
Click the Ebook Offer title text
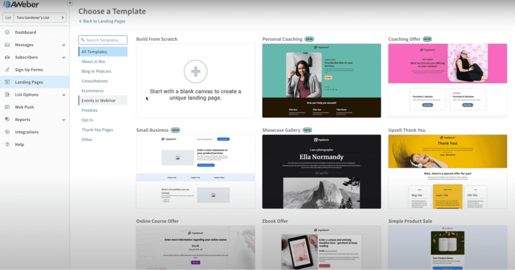point(275,221)
